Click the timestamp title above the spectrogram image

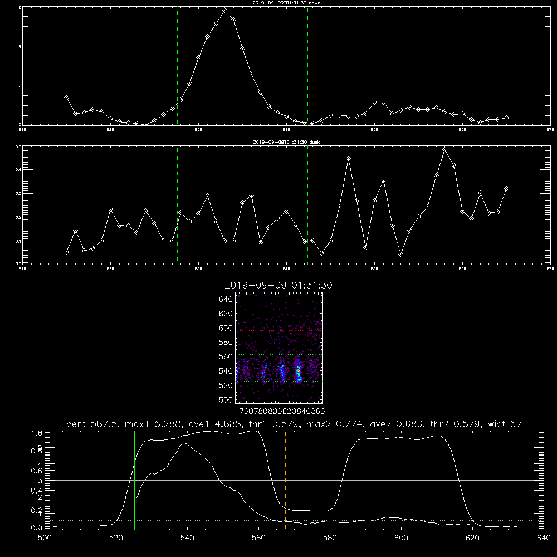click(x=278, y=285)
